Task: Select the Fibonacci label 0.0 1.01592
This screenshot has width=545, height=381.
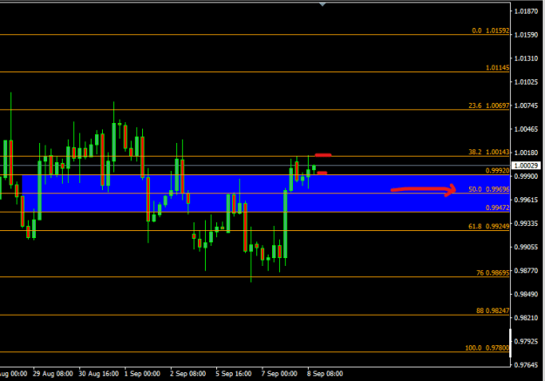Action: click(x=490, y=31)
